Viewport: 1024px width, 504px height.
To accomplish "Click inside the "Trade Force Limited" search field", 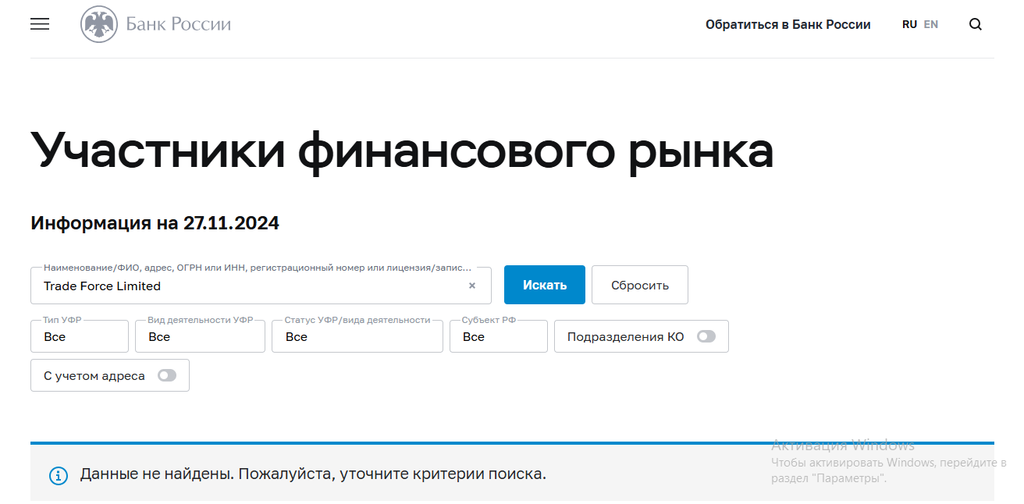I will click(x=234, y=286).
